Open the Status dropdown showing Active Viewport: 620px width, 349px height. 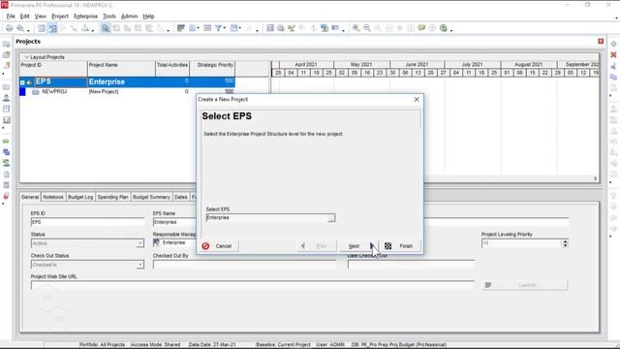click(x=139, y=243)
